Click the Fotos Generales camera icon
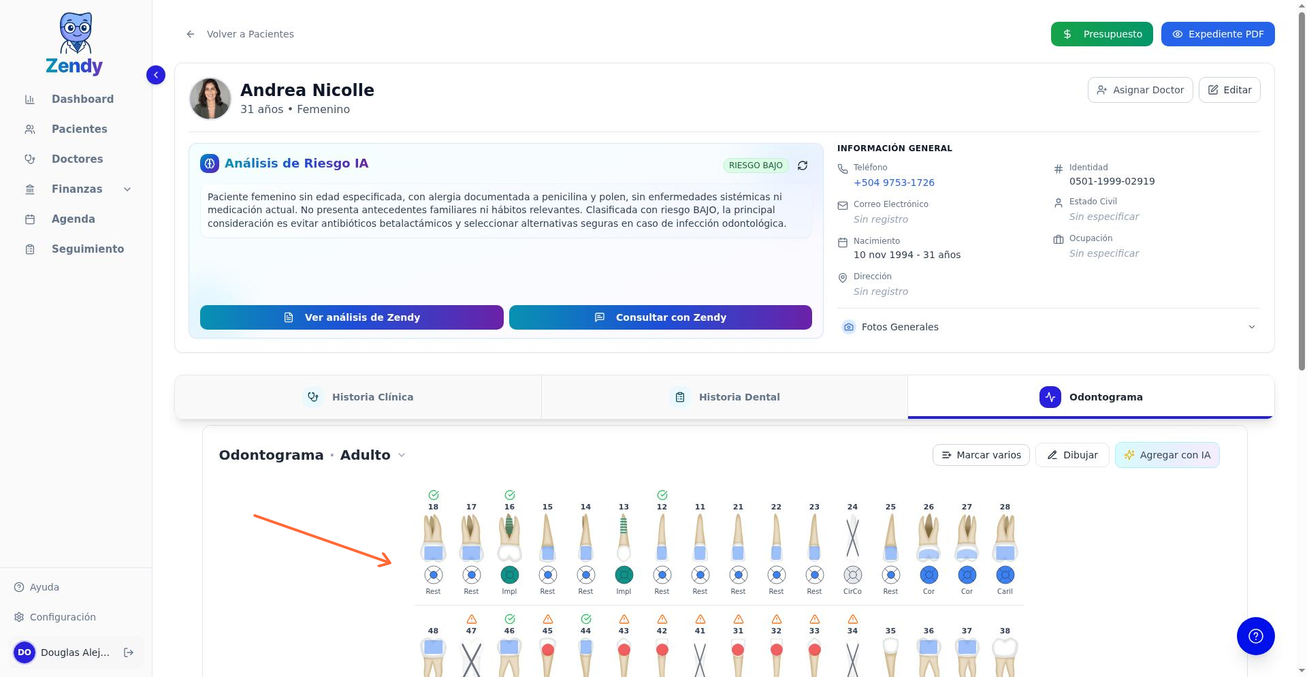 coord(848,327)
